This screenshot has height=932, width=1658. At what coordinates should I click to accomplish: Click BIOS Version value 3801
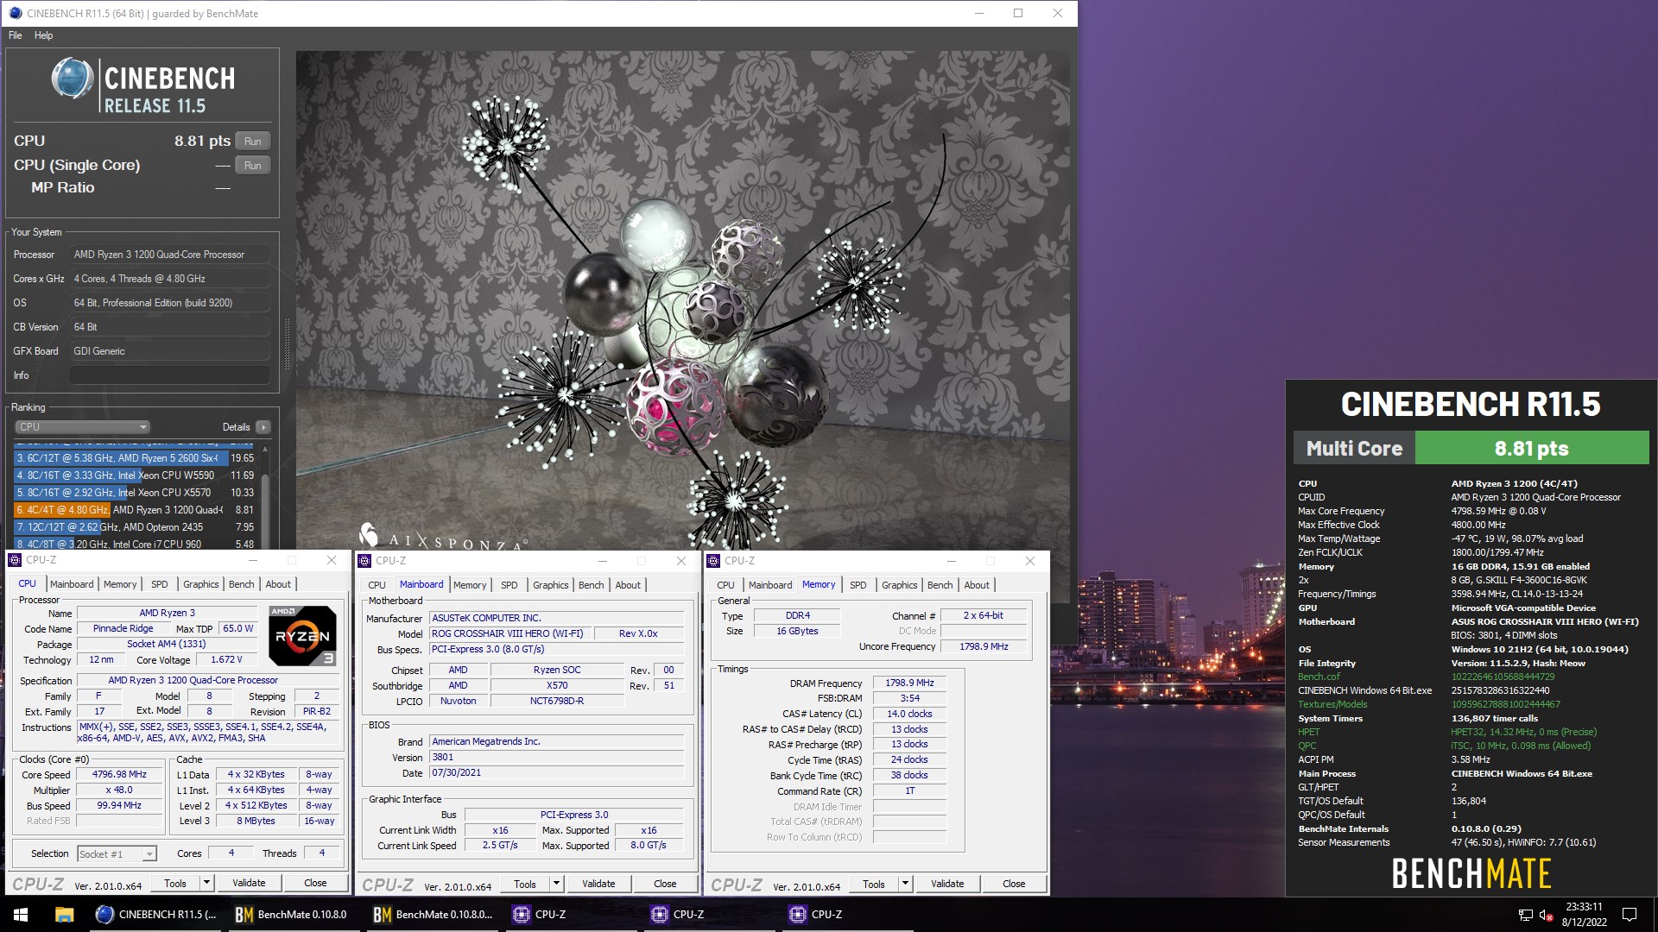tap(556, 758)
